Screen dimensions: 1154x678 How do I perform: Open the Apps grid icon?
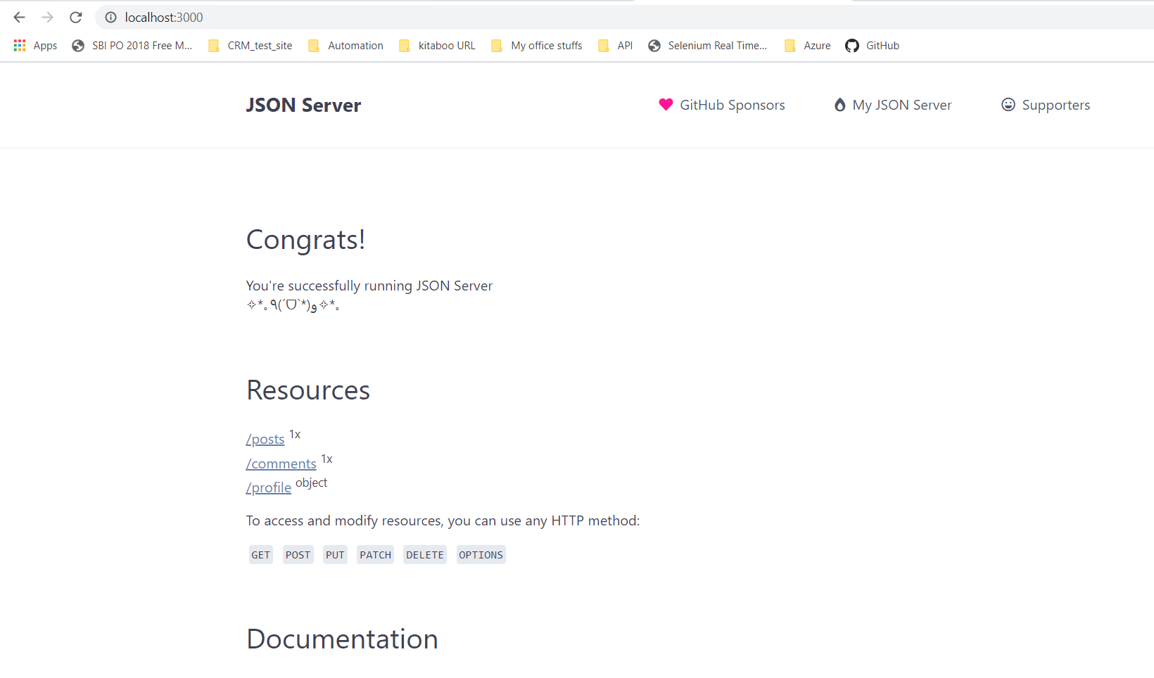(20, 45)
